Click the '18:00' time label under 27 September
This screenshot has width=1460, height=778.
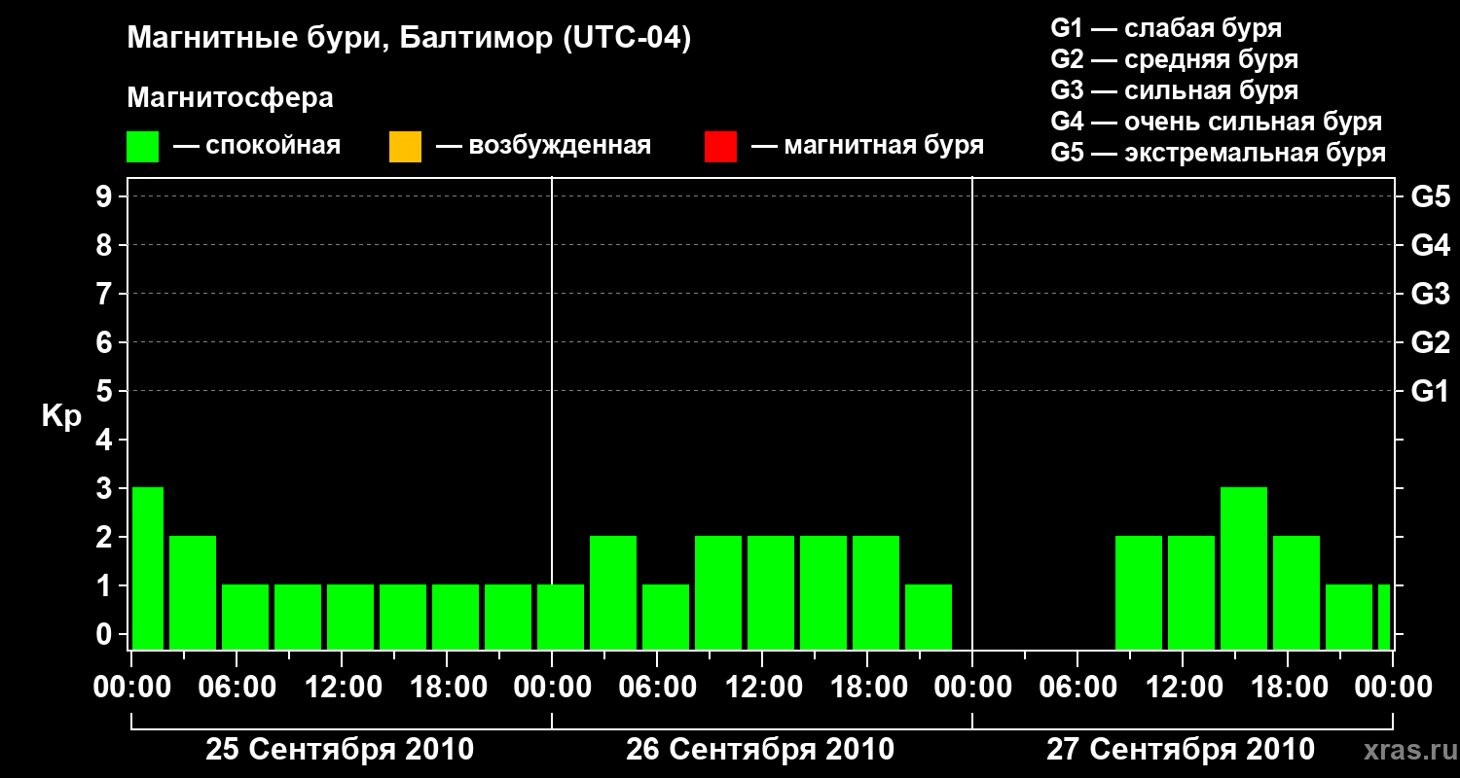point(1289,688)
